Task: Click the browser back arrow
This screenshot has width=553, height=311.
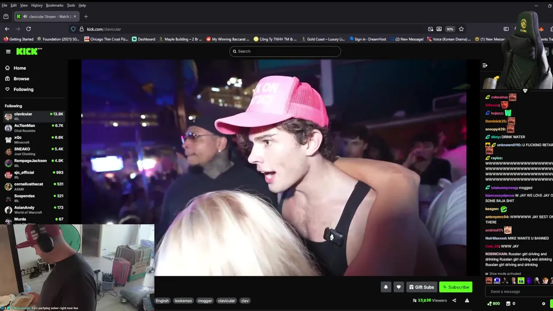Action: point(7,29)
